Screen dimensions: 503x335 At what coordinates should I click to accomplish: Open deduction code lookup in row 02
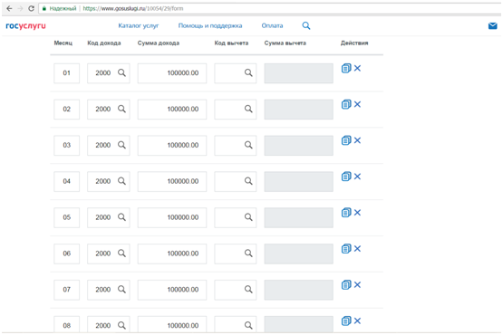click(248, 109)
